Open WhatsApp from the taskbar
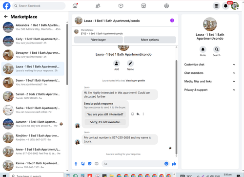Screen dimensions: 244x177 tap(75, 176)
